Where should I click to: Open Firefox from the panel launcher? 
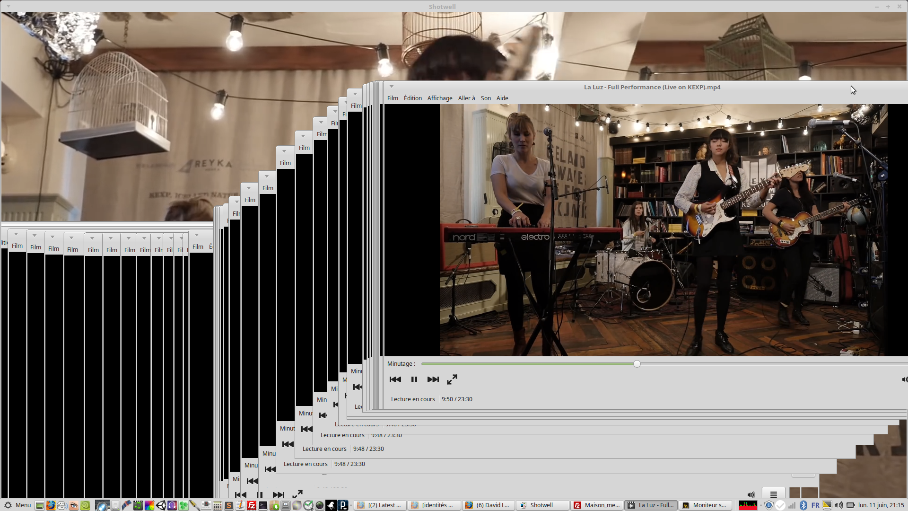[51, 505]
